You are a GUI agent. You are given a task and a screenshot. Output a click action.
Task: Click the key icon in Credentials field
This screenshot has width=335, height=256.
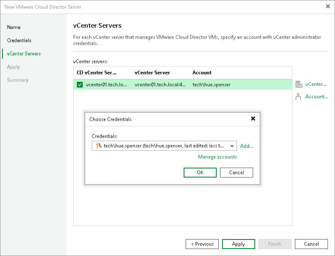pos(98,146)
